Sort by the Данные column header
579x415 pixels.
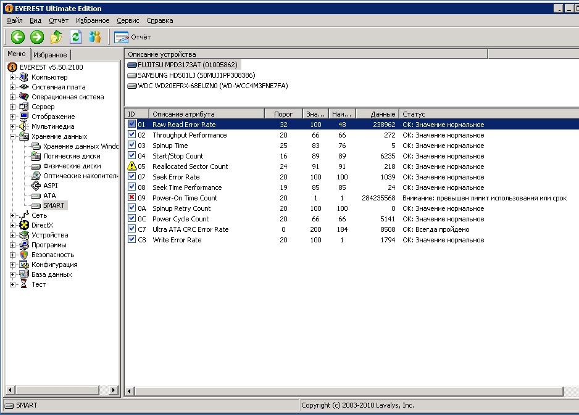378,113
